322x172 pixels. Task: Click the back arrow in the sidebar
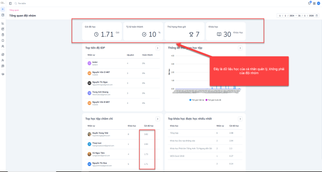pos(3,9)
